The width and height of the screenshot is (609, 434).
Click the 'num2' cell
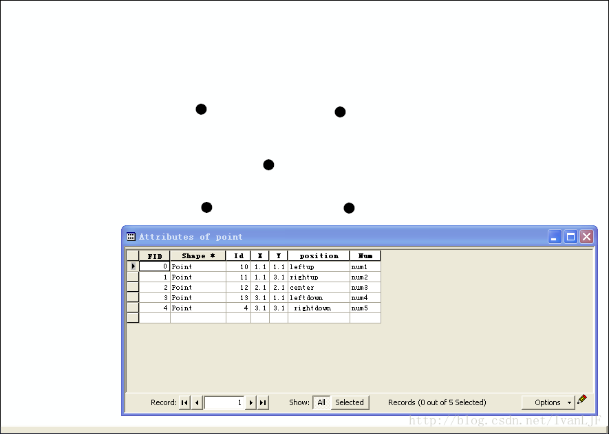(x=365, y=277)
